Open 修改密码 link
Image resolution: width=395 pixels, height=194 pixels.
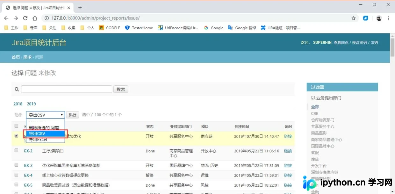point(360,42)
